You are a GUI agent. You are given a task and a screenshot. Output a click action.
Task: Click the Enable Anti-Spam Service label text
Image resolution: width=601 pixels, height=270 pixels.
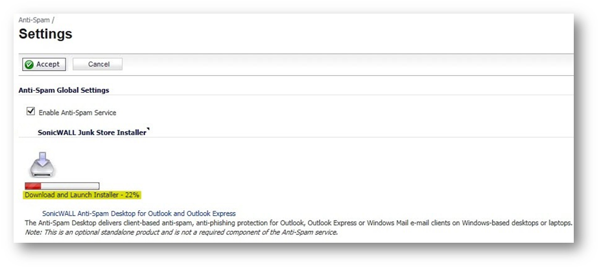(x=77, y=113)
